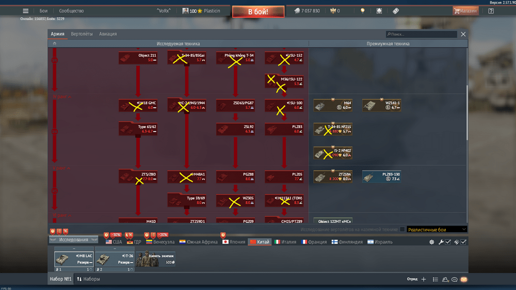Image resolution: width=516 pixels, height=290 pixels.
Task: Click the Plasticin player name
Action: coord(212,11)
